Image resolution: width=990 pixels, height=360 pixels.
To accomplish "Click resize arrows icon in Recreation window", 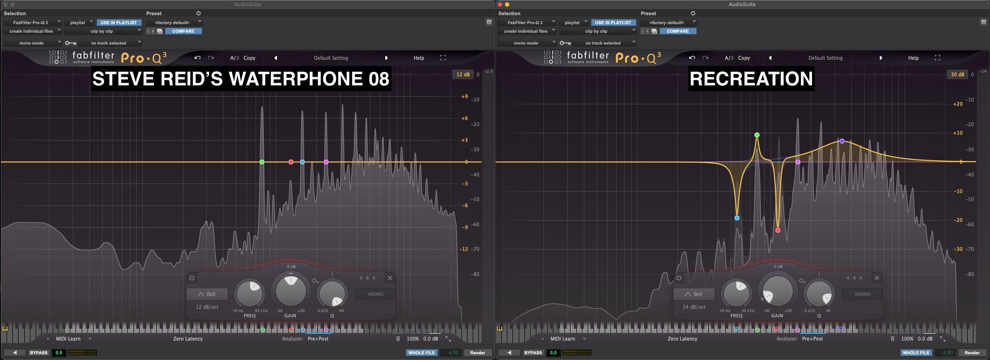I will coord(942,339).
